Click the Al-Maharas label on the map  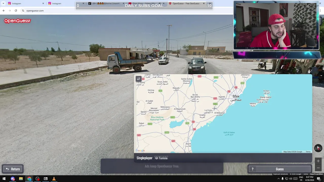pos(219,114)
